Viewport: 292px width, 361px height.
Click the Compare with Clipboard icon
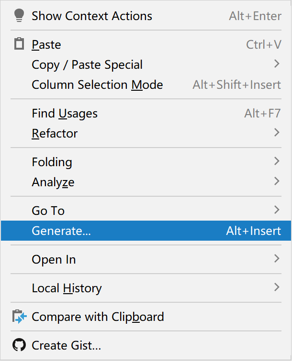[x=19, y=317]
